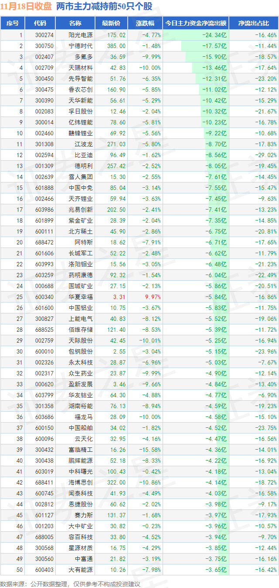279x588 pixels.
Task: Click stock name 云天化
Action: (x=84, y=439)
